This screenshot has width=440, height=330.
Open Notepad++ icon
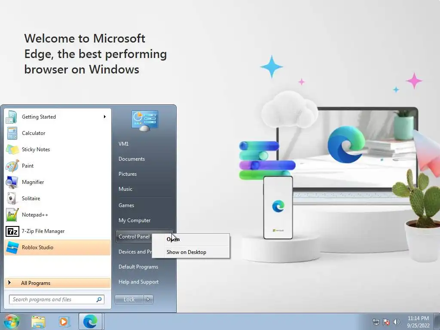coord(12,215)
